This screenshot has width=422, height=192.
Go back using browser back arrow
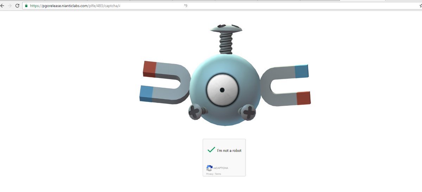tap(2, 6)
